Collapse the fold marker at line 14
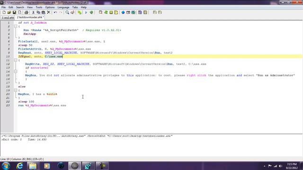 16,71
